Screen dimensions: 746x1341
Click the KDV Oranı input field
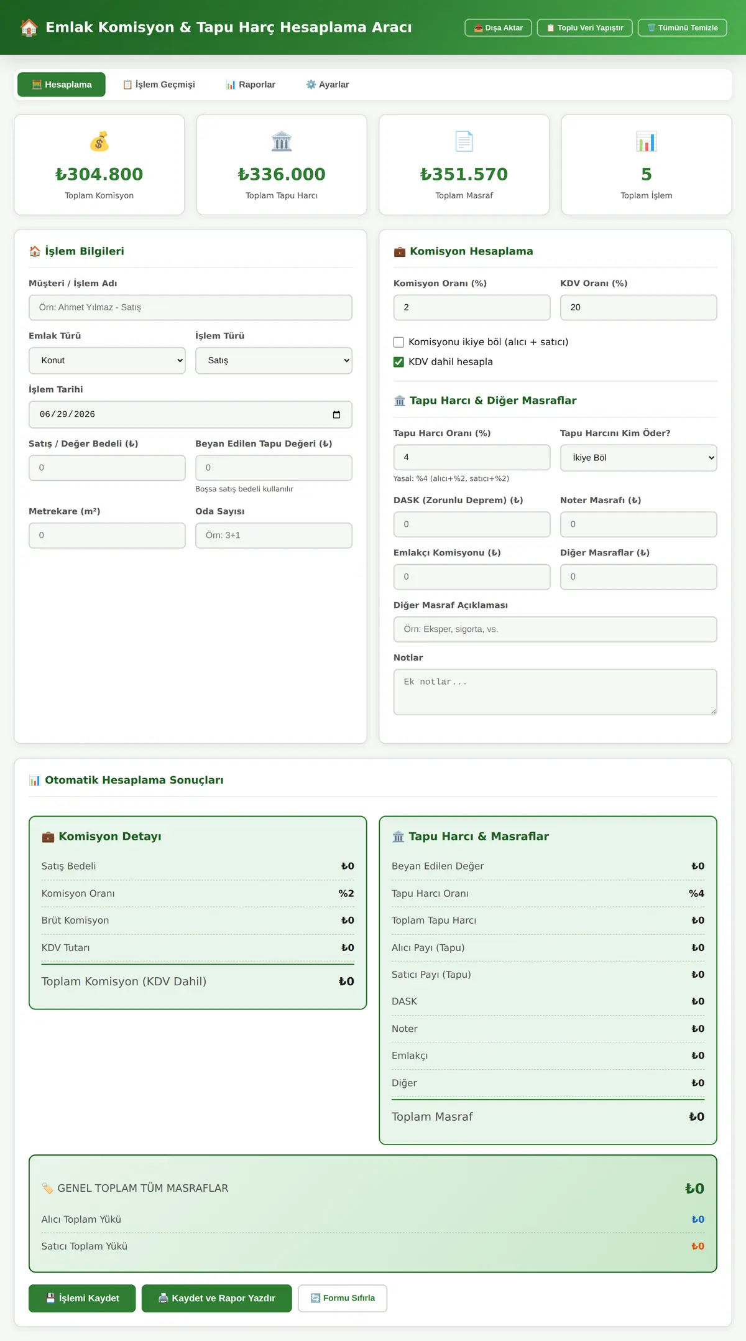(x=638, y=307)
